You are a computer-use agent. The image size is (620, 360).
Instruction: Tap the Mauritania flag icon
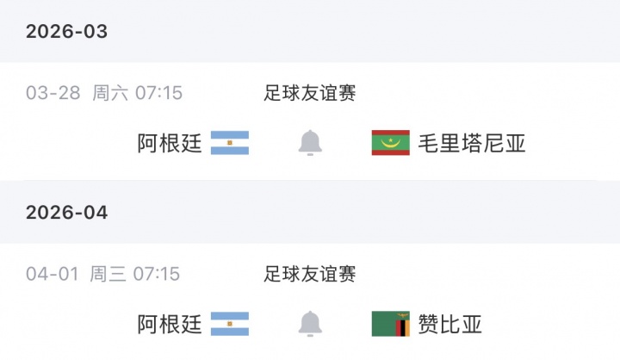coord(390,143)
